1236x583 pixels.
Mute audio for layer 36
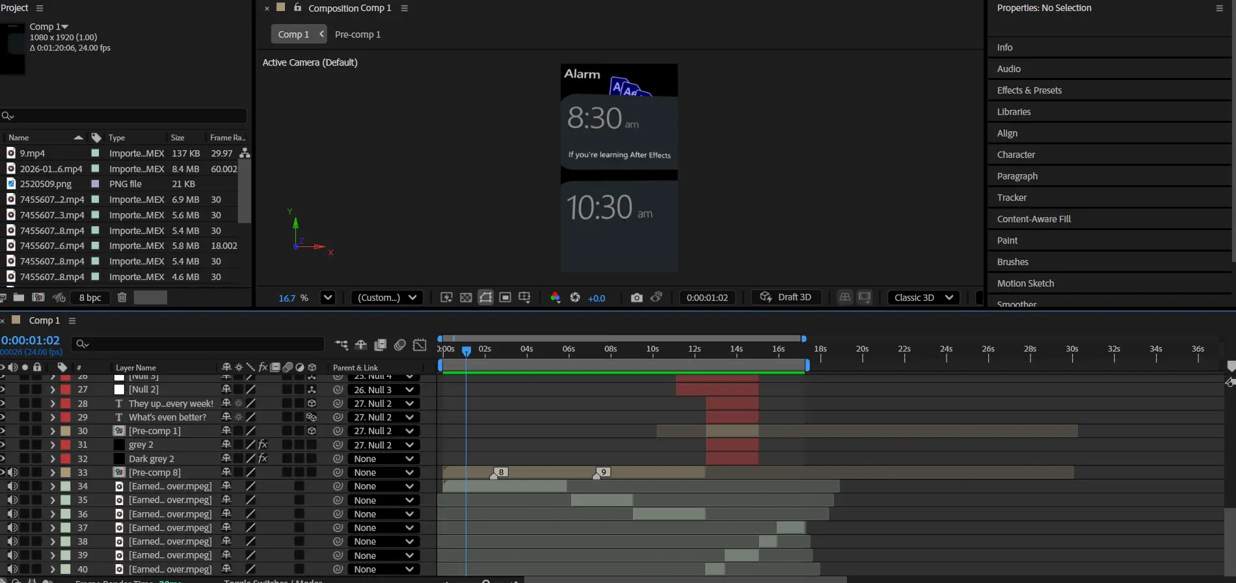pyautogui.click(x=12, y=514)
